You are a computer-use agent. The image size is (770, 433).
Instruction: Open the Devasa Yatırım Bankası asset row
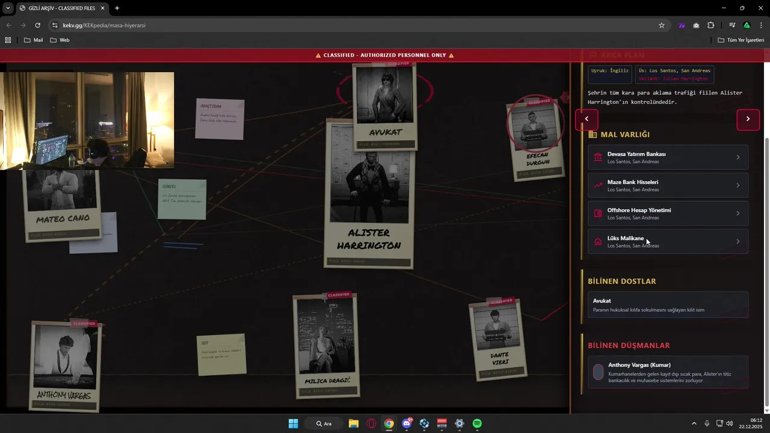point(668,158)
